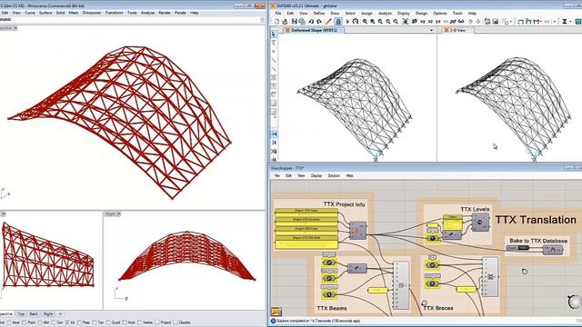Click the Grasshopper canvas navigation compass
The width and height of the screenshot is (582, 327).
575,302
